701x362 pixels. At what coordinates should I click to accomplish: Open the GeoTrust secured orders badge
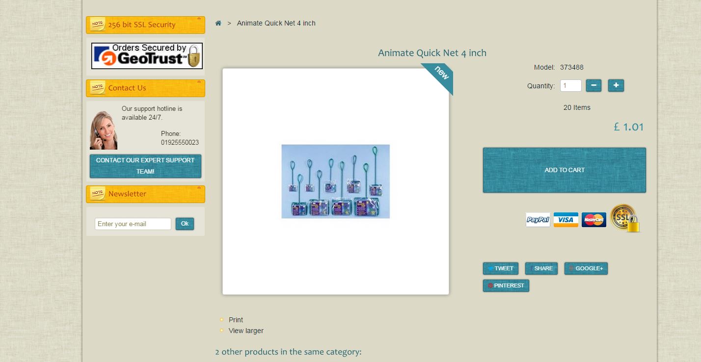[x=147, y=56]
